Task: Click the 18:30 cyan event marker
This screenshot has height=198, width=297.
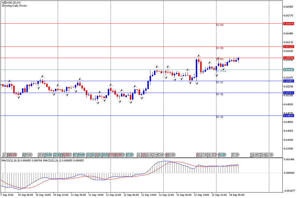Action: coord(48,155)
